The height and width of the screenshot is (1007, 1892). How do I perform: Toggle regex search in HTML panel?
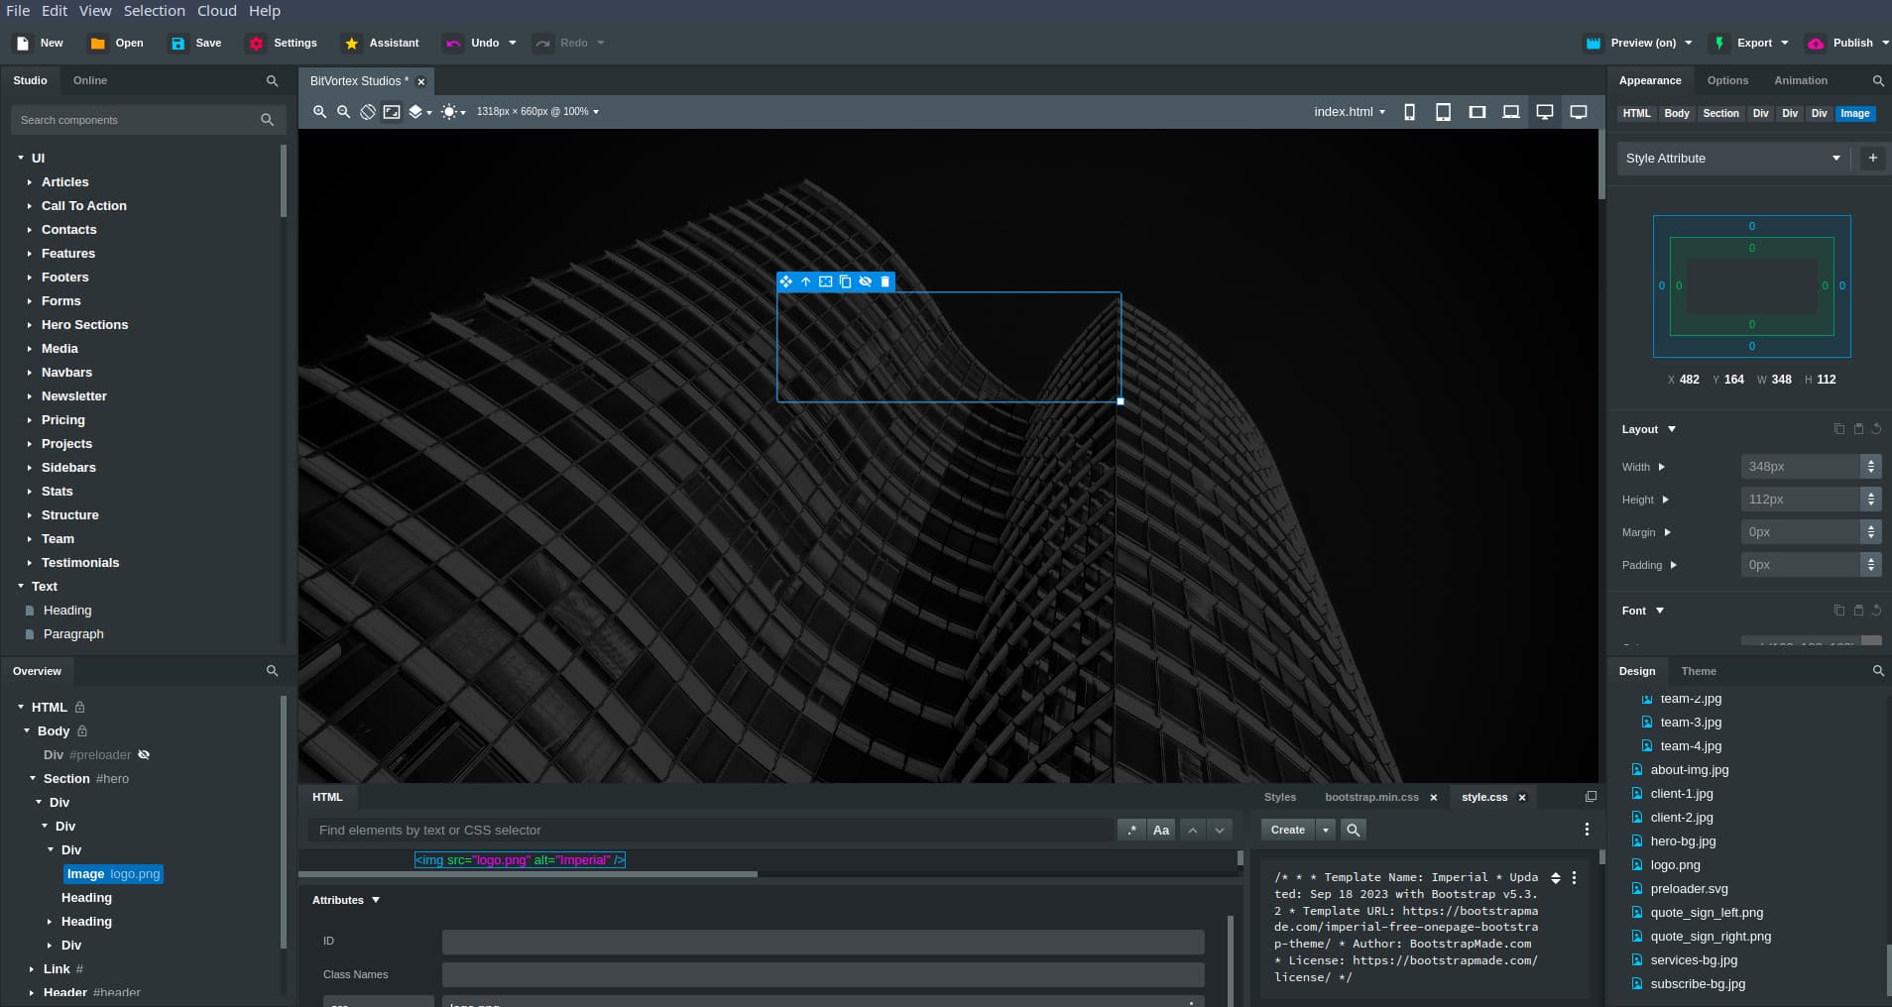(x=1131, y=831)
